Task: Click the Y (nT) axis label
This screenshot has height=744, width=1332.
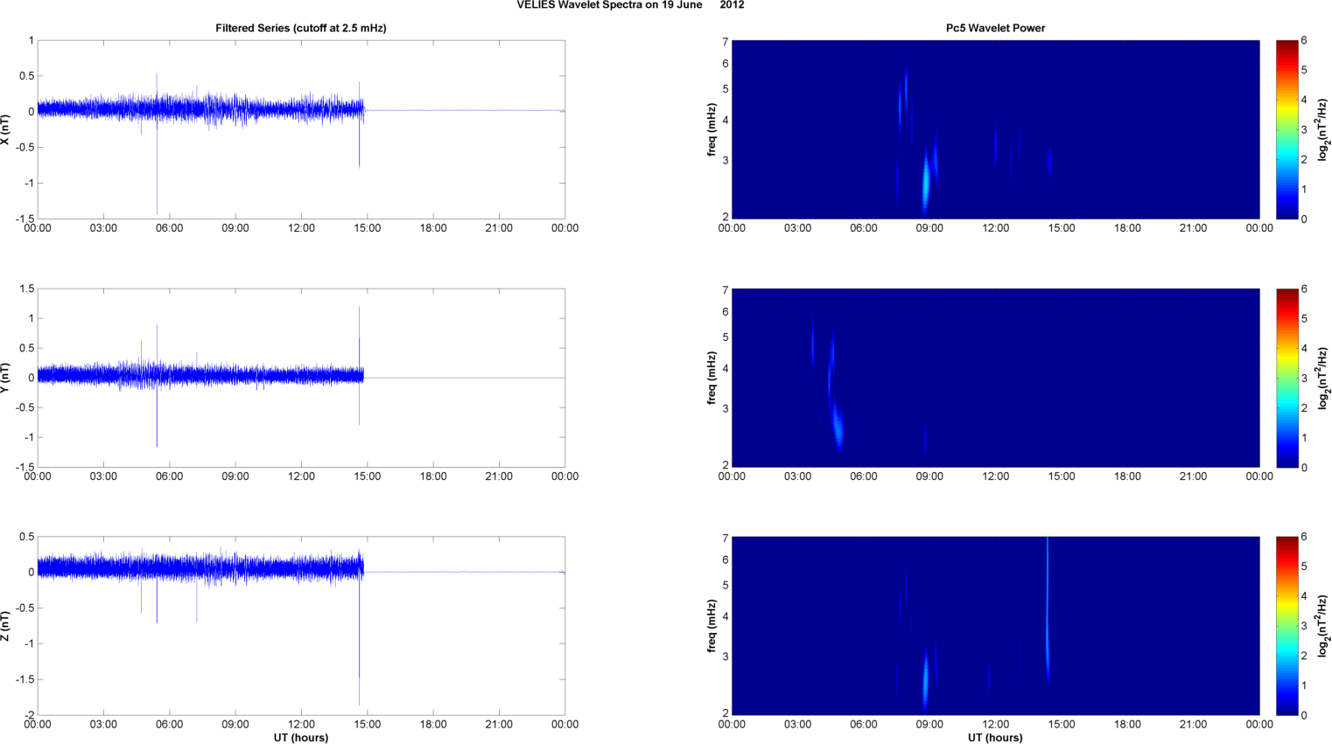Action: tap(6, 378)
